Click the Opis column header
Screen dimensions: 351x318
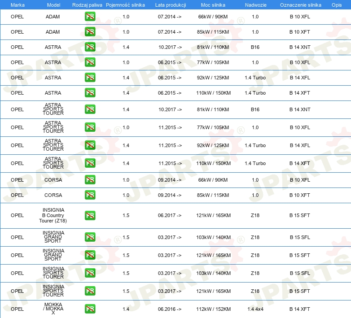pyautogui.click(x=337, y=5)
